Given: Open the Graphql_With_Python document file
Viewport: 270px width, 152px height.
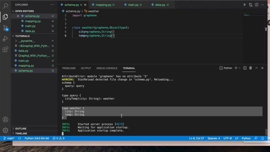Looking at the screenshot, I should pos(34,56).
